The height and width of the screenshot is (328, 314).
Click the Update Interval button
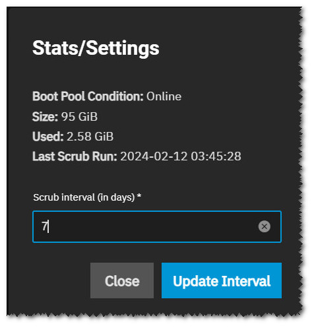[x=222, y=280]
